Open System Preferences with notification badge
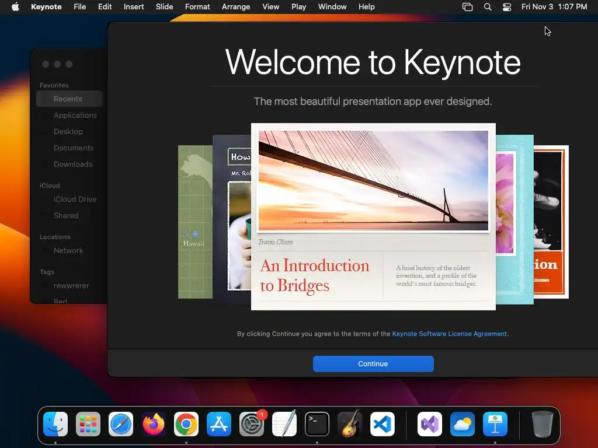 (x=252, y=424)
